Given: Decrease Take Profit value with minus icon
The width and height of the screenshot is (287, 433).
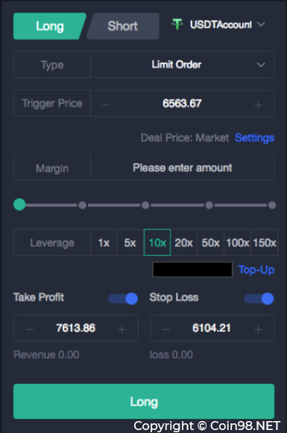Looking at the screenshot, I should click(30, 329).
